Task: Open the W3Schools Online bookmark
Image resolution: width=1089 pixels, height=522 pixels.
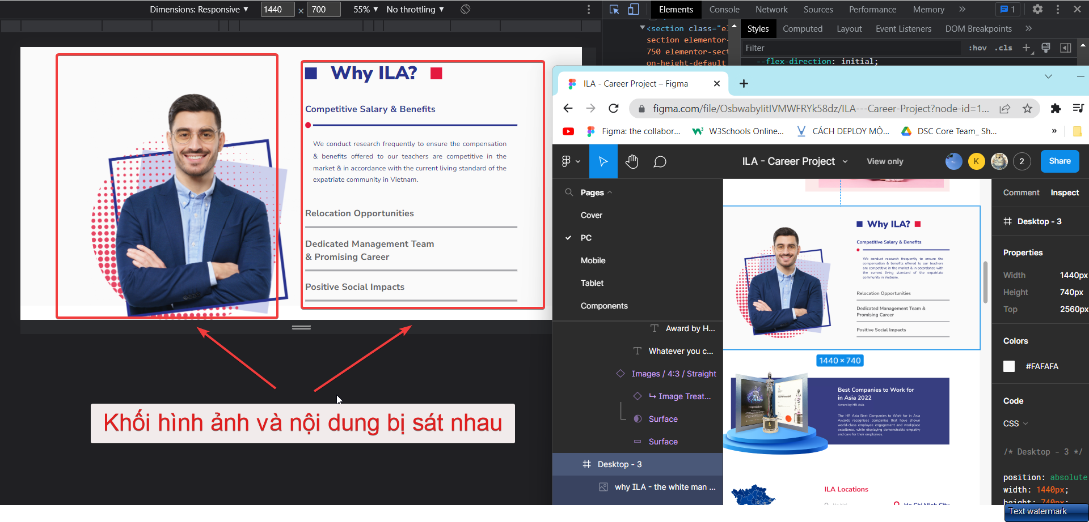Action: pyautogui.click(x=738, y=131)
